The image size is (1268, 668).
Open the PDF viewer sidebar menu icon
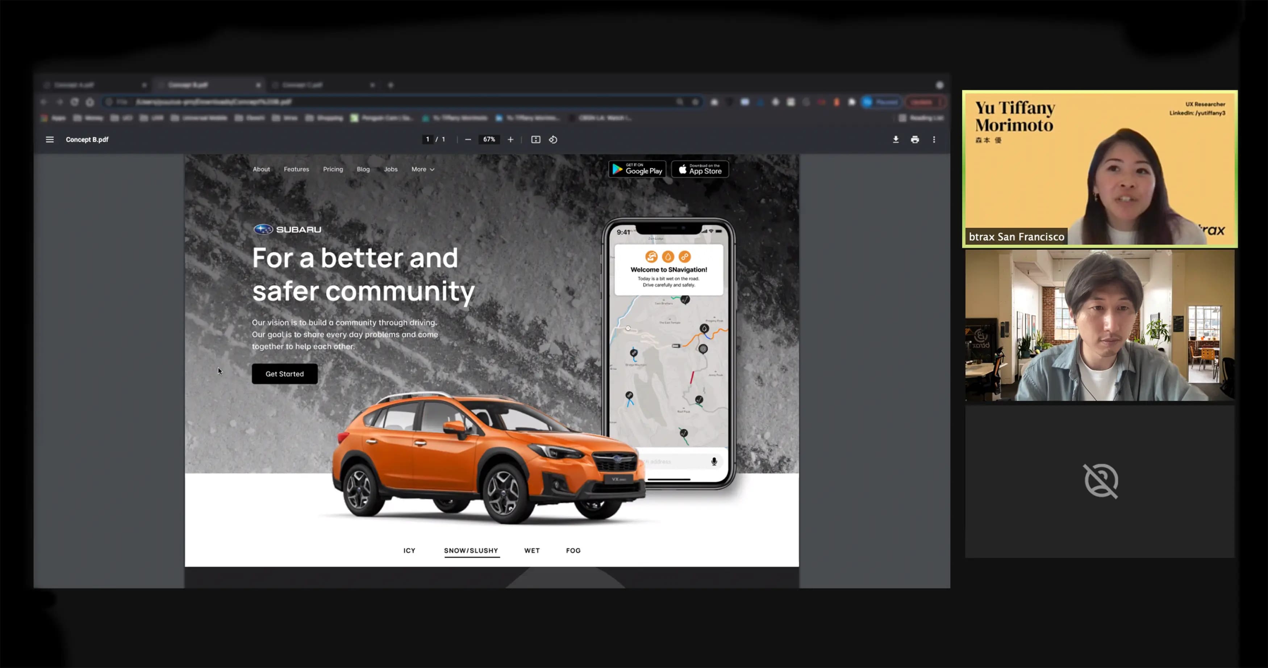[50, 140]
